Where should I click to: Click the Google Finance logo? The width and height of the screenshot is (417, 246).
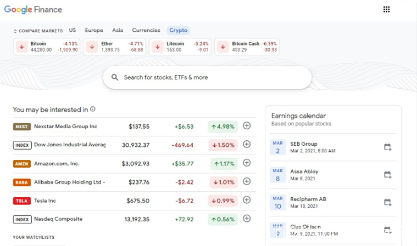[x=33, y=9]
